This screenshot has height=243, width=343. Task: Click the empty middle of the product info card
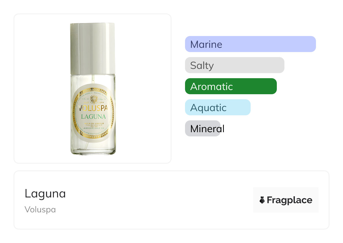[x=158, y=200]
